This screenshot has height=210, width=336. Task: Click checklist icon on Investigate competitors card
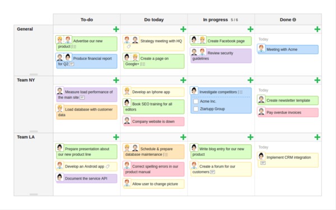tap(240, 92)
